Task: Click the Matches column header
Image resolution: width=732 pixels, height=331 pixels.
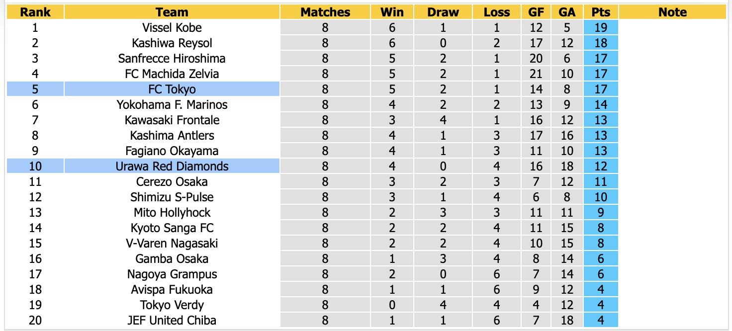Action: click(x=325, y=12)
